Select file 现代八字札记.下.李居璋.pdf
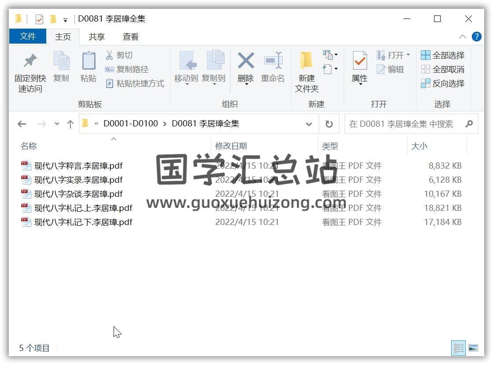This screenshot has height=365, width=493. pos(83,222)
